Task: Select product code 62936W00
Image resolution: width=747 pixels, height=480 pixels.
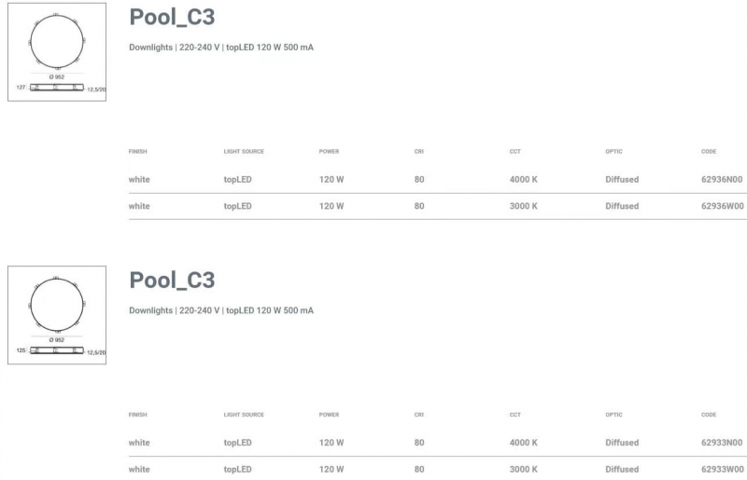Action: point(722,206)
